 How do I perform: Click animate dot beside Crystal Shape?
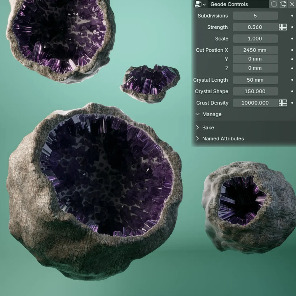(x=292, y=91)
